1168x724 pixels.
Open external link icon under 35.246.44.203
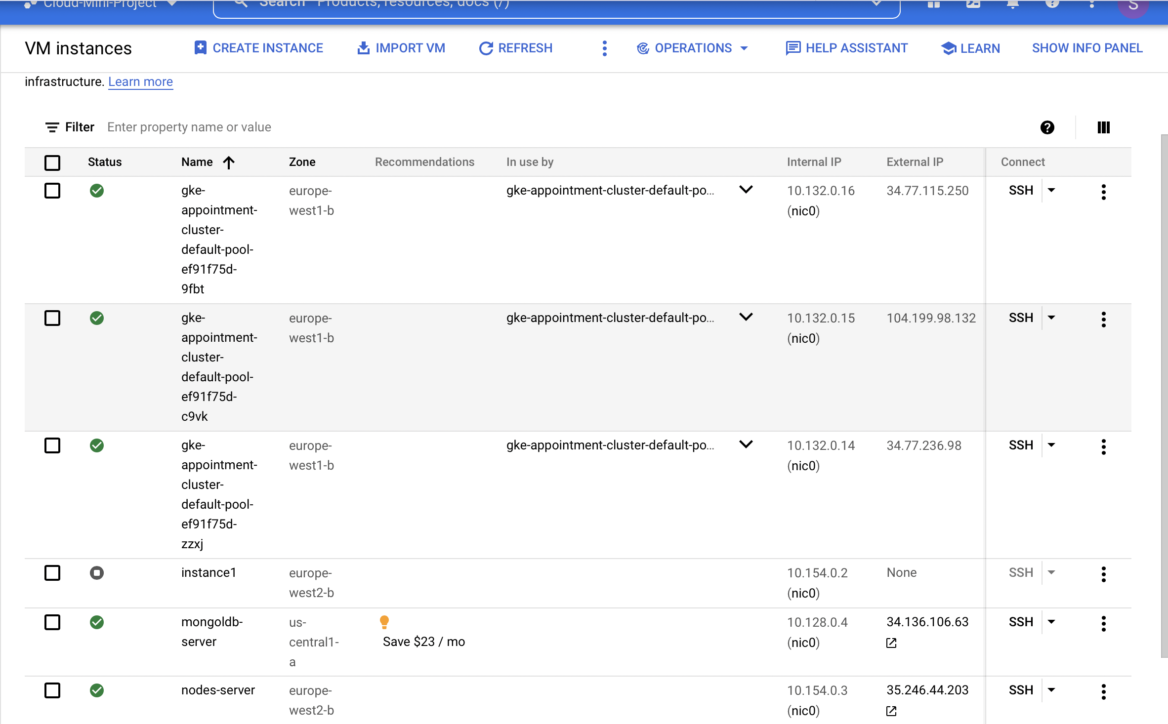[891, 711]
